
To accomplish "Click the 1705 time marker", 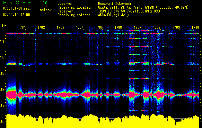I will 99,27.
